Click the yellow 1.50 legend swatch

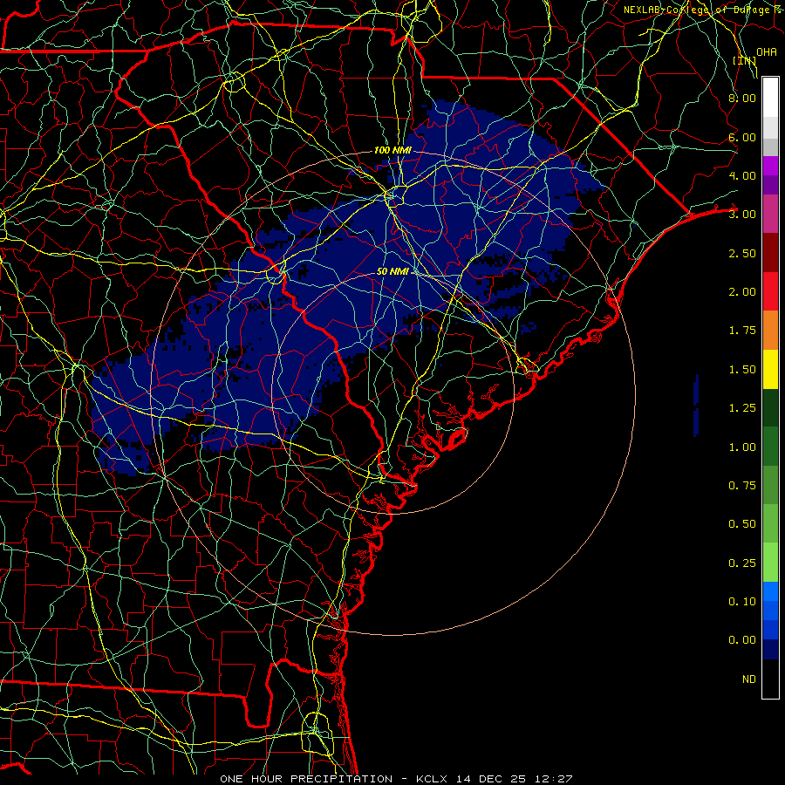pyautogui.click(x=770, y=369)
